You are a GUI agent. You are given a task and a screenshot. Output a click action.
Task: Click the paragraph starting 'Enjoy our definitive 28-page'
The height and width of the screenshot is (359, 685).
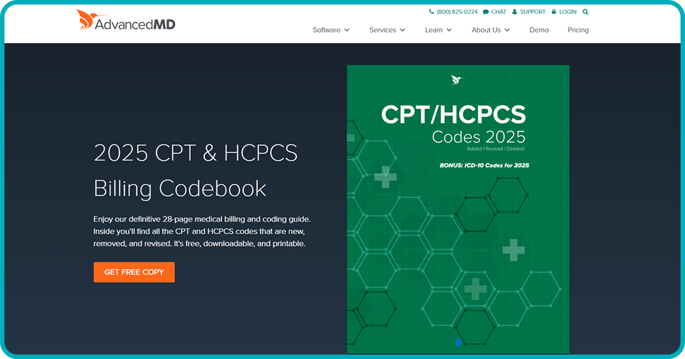tap(202, 231)
